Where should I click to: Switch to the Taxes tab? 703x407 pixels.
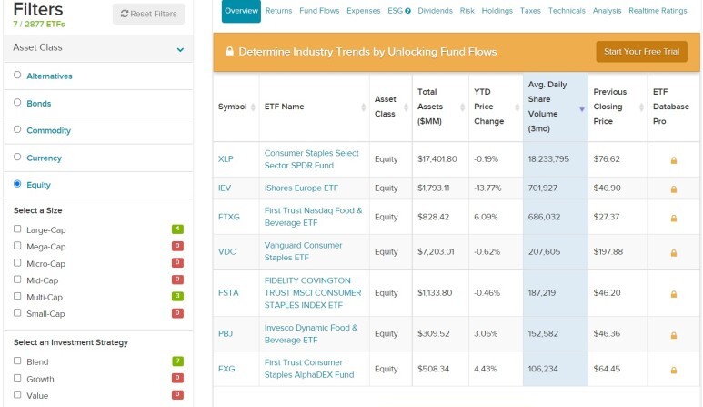point(530,11)
